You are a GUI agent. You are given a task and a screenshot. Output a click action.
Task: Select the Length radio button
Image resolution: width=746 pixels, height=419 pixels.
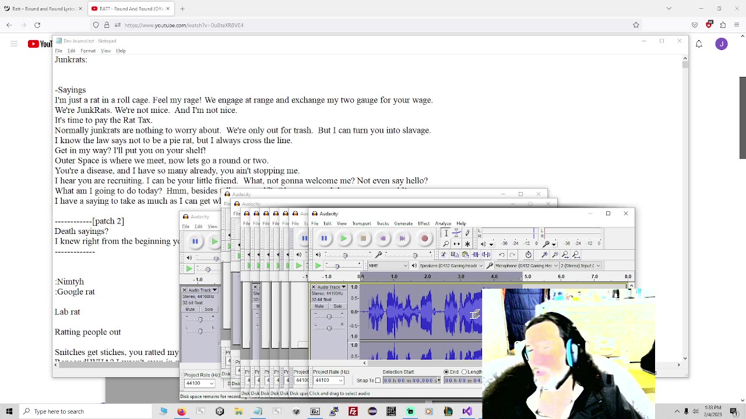click(465, 372)
